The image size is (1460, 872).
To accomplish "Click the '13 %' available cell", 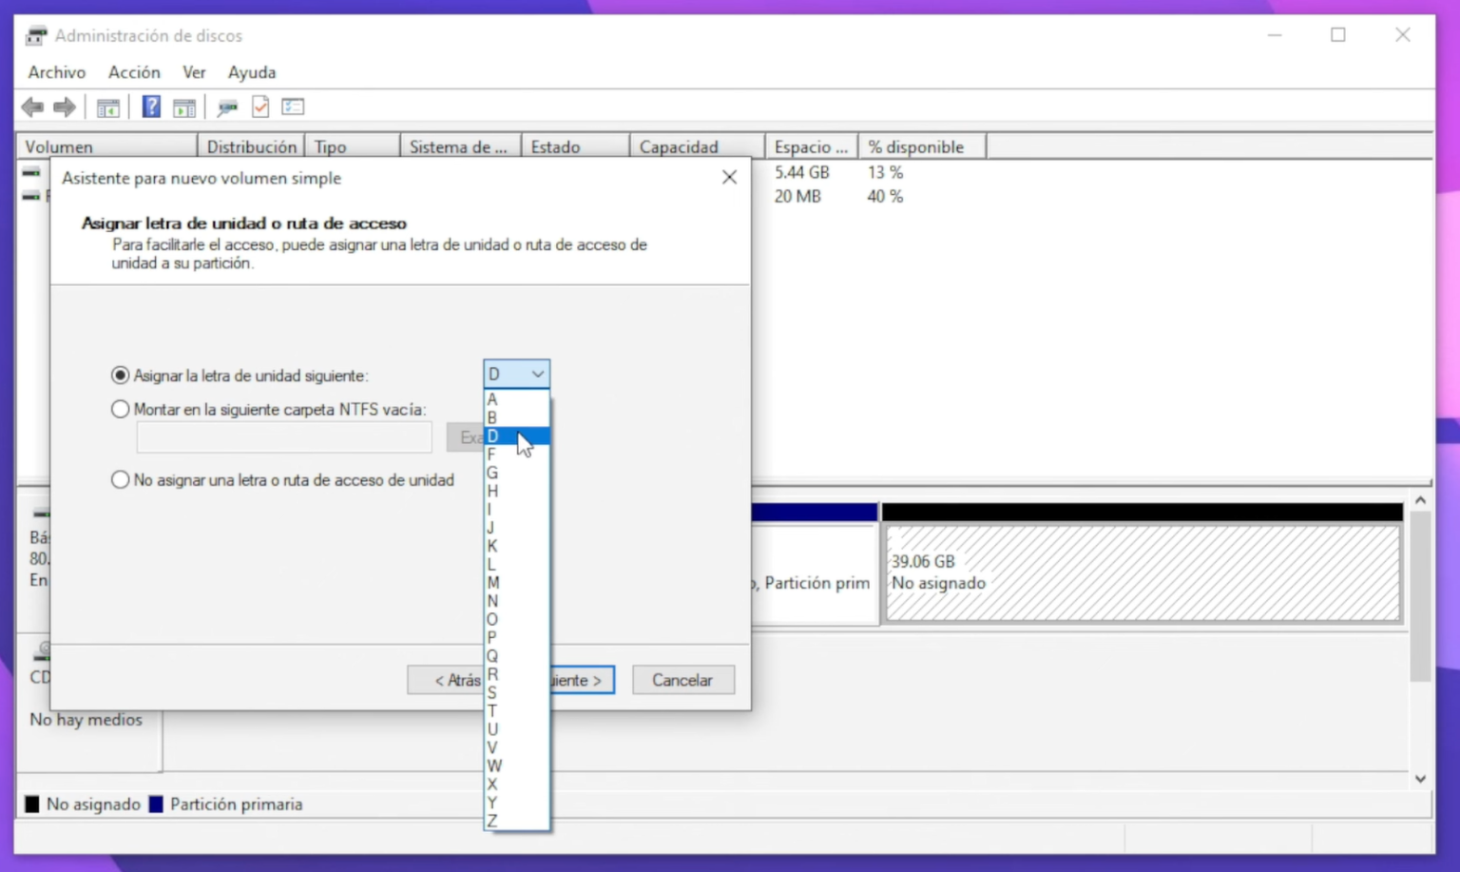I will click(x=885, y=172).
